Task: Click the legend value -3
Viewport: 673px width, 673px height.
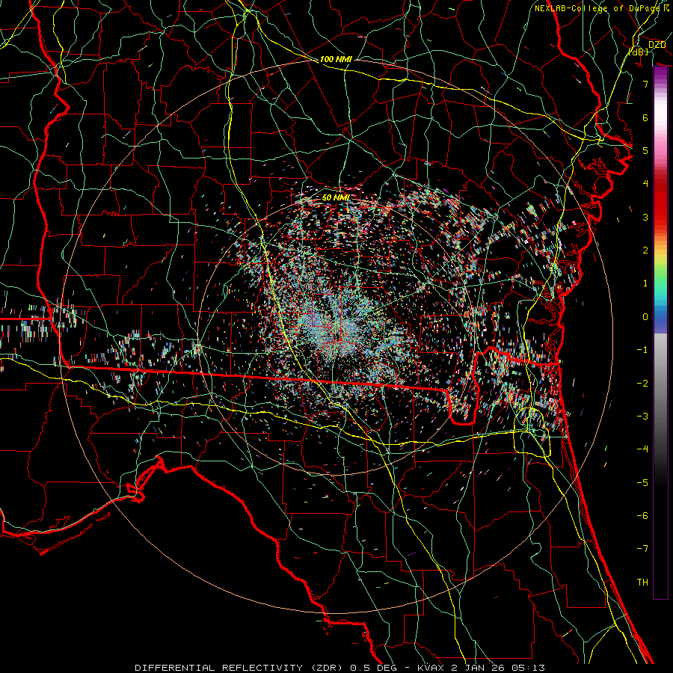Action: pyautogui.click(x=642, y=416)
